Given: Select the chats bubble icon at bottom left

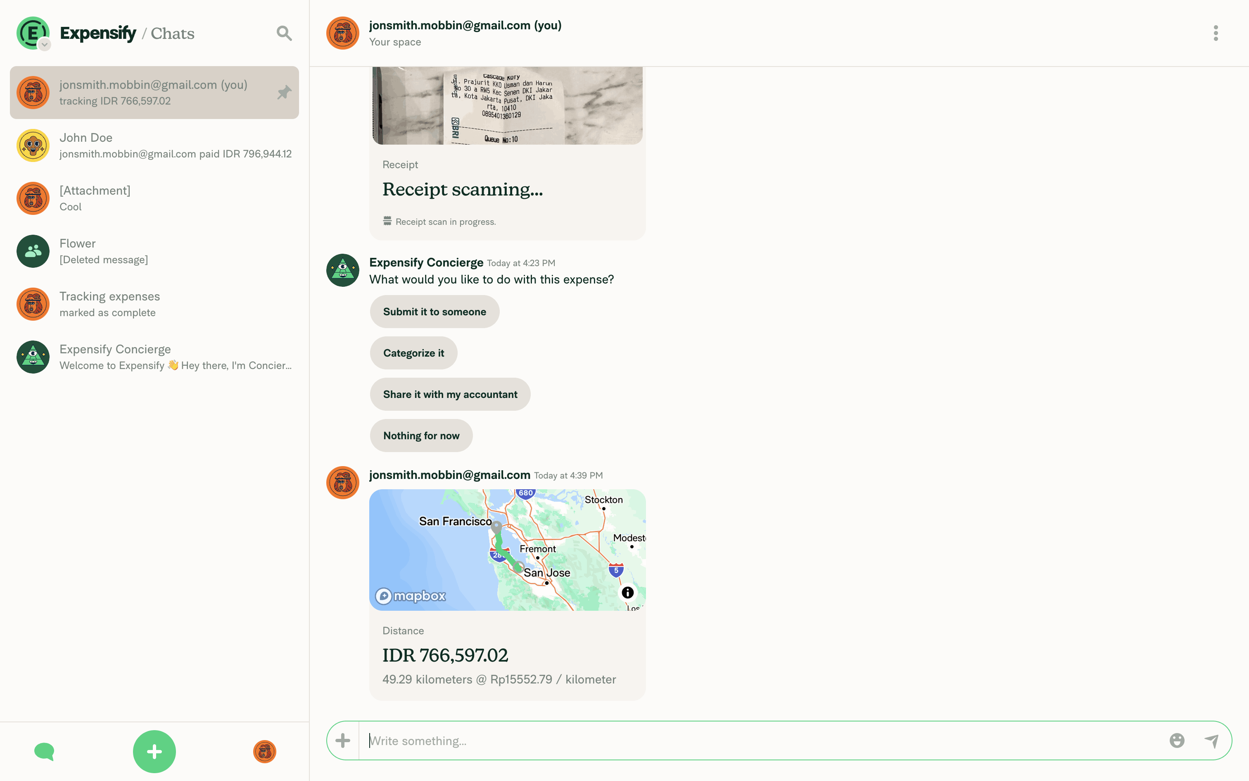Looking at the screenshot, I should pyautogui.click(x=44, y=752).
